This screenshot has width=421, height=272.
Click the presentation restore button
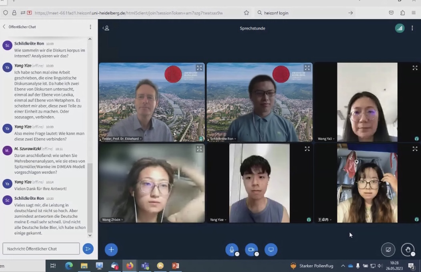click(x=388, y=250)
